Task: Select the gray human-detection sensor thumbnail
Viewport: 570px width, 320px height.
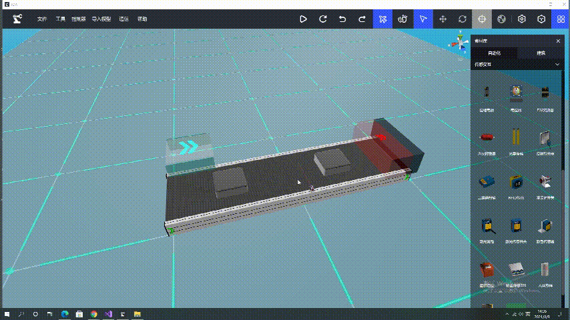Action: 544,269
